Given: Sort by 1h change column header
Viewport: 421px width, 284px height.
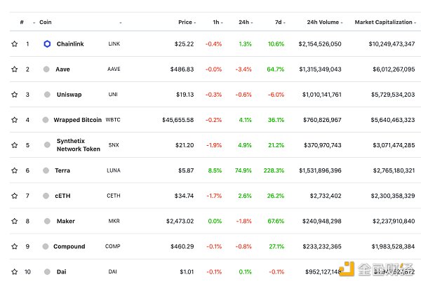Looking at the screenshot, I should tap(218, 22).
